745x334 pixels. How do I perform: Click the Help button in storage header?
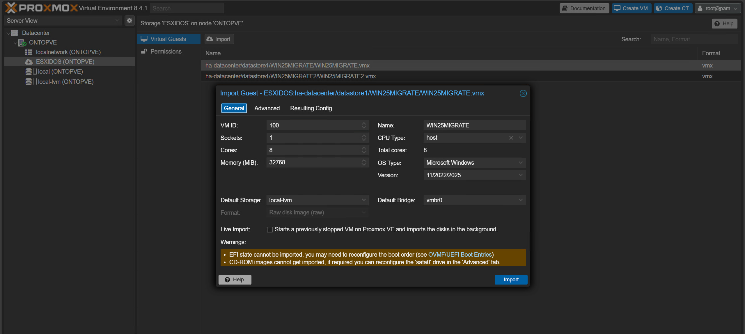[724, 24]
